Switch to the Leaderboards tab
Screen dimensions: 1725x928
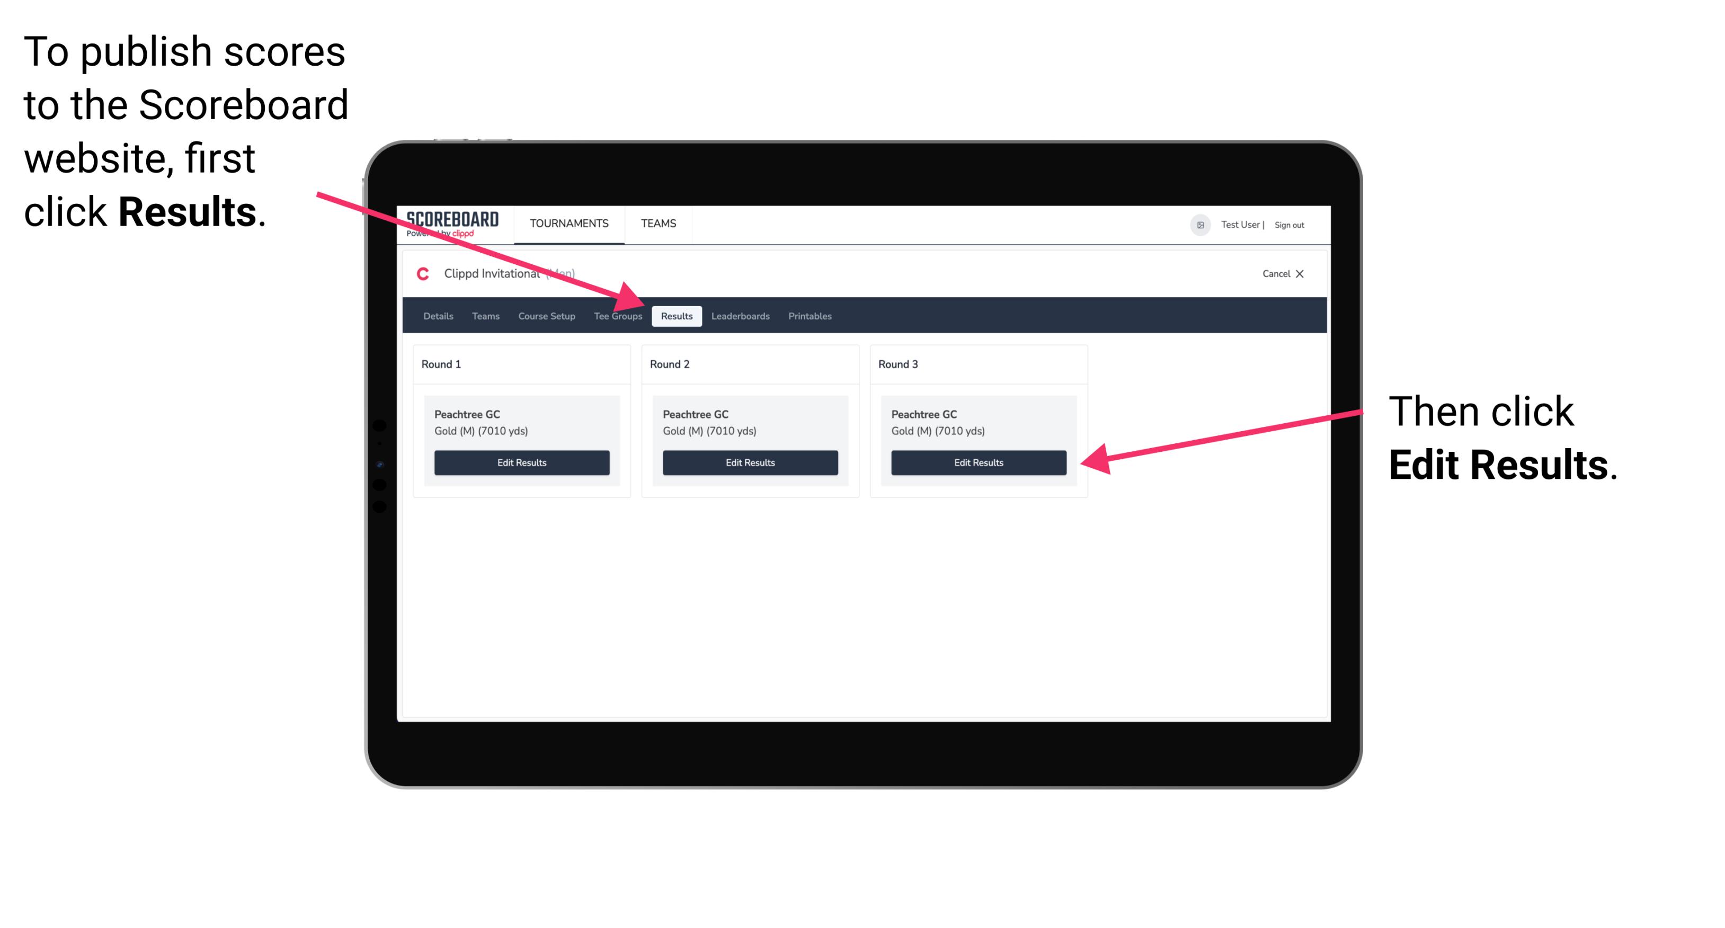[741, 316]
